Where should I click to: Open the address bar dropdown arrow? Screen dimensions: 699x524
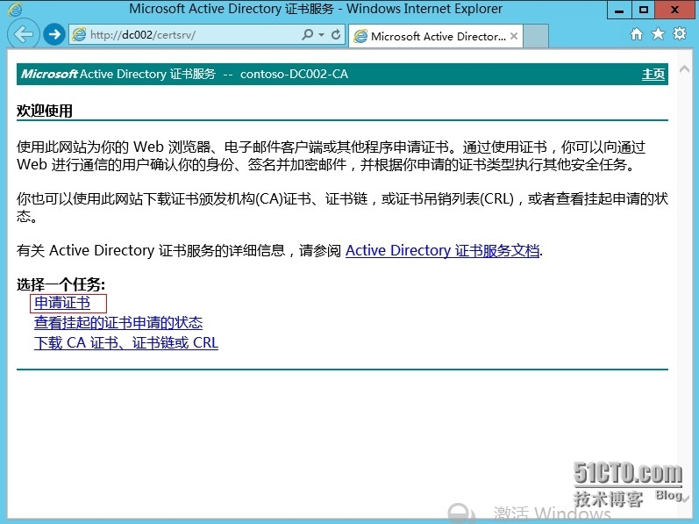pos(321,35)
